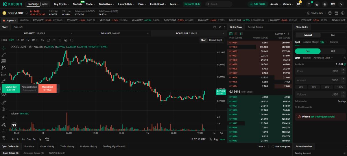Toggle auto scale on chart

[222, 139]
